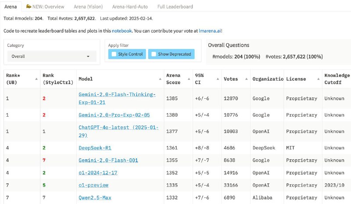Click sort arrows in 95% CI header
Screen dimensions: 351x204
point(216,79)
